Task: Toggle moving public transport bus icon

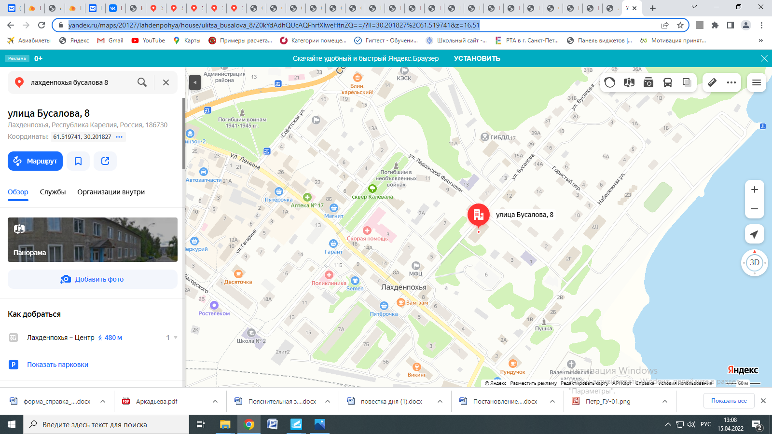Action: (668, 82)
